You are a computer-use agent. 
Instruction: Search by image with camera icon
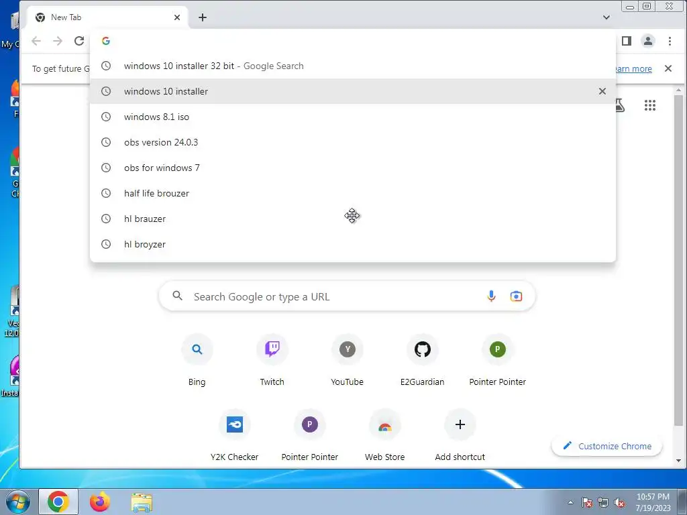tap(516, 296)
